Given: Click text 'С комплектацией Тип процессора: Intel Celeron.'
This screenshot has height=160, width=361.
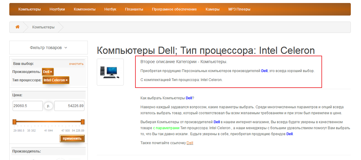Looking at the screenshot, I should (x=182, y=80).
